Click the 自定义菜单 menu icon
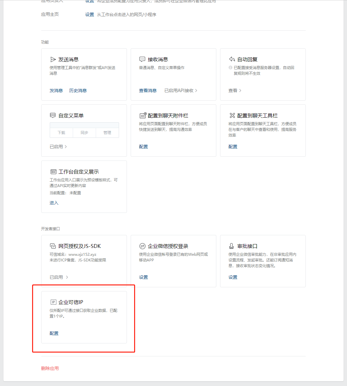 (53, 115)
